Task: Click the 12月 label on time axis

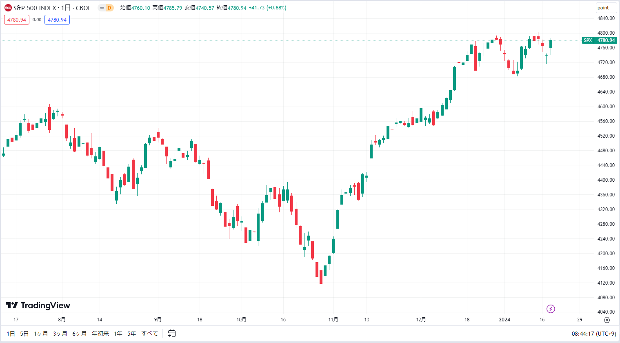Action: pyautogui.click(x=421, y=320)
